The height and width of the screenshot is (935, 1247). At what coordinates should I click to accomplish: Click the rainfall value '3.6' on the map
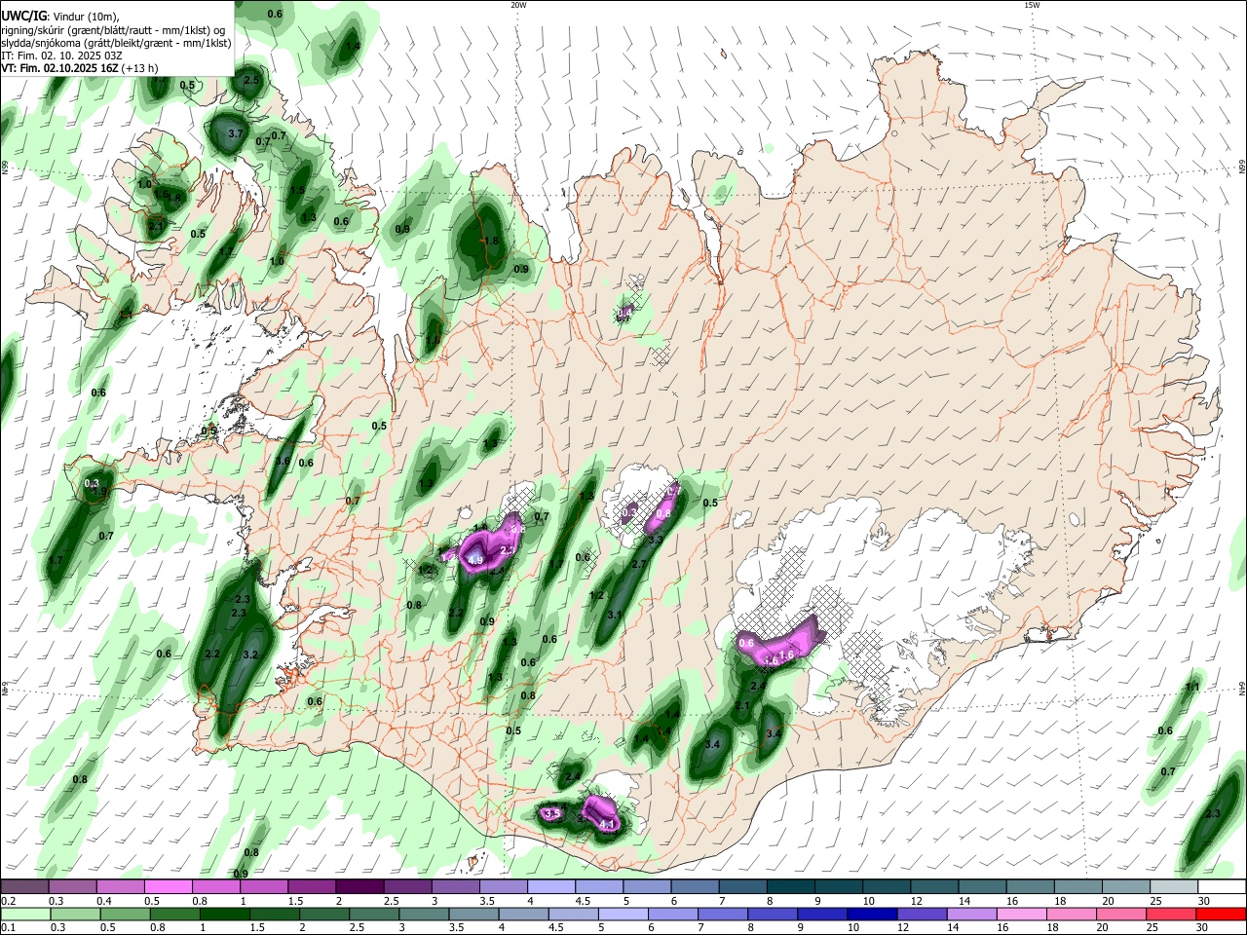click(x=283, y=462)
